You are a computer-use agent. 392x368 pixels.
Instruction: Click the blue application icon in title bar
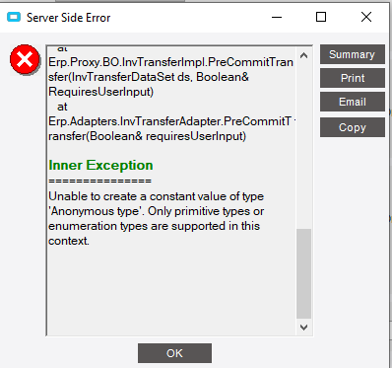[14, 17]
